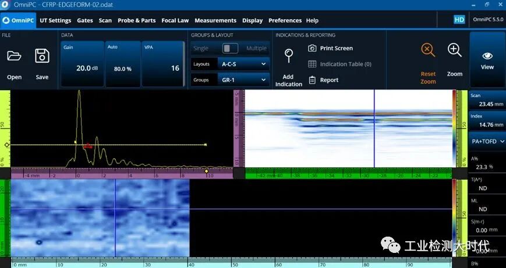506x268 pixels.
Task: Click the Save label
Action: 42,77
